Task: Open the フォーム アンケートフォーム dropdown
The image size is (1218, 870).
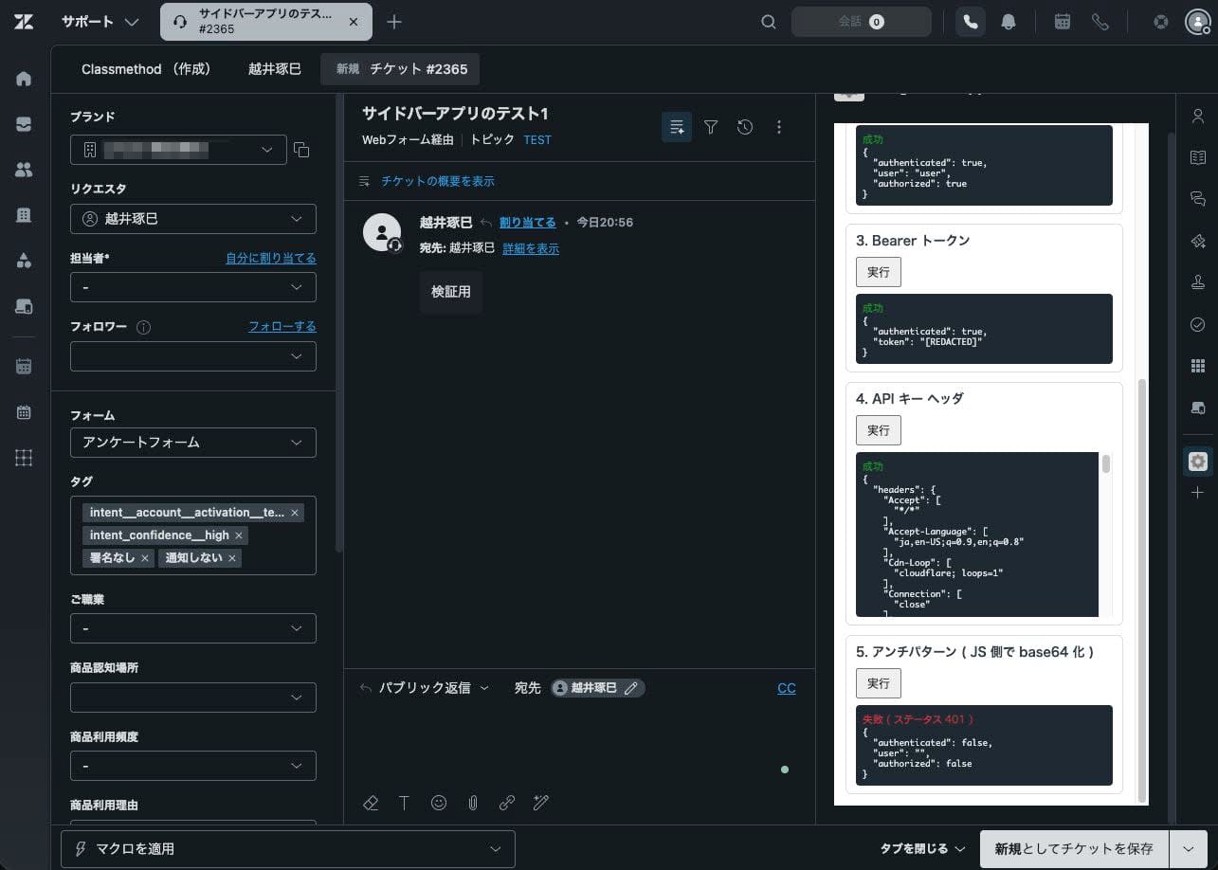Action: [193, 443]
